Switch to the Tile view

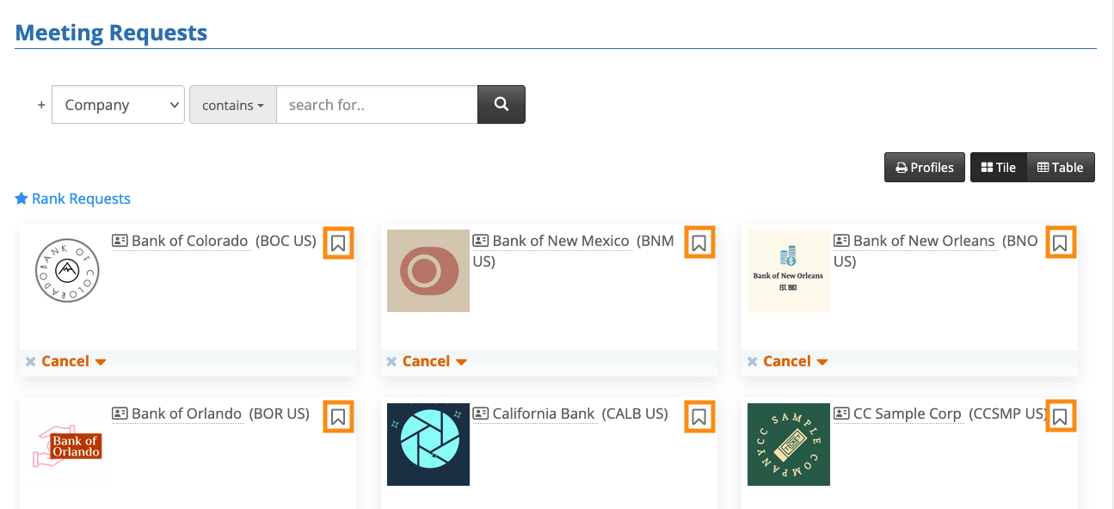pyautogui.click(x=999, y=168)
